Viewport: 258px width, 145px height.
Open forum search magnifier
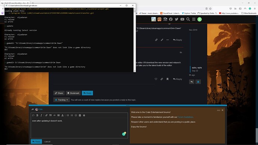188,19
